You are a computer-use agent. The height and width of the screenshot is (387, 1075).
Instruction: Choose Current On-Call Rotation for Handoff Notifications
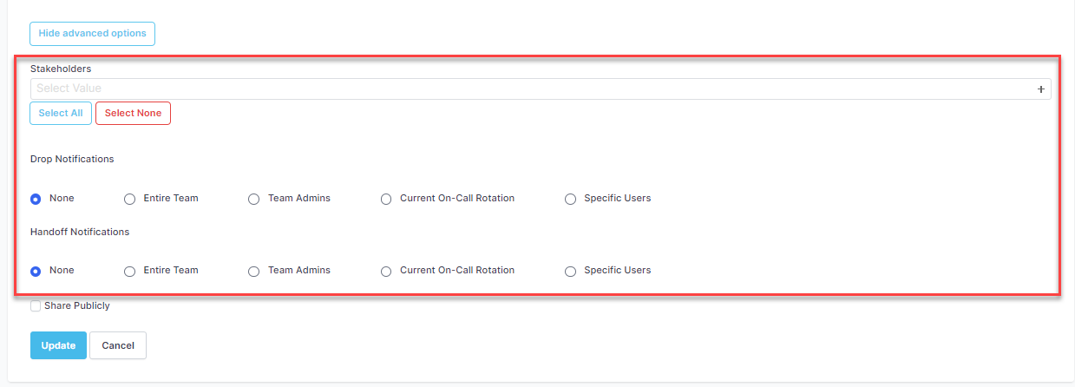[x=386, y=271]
